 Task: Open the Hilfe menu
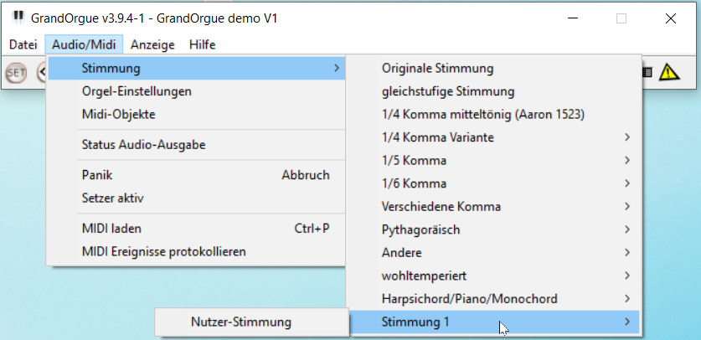click(203, 45)
